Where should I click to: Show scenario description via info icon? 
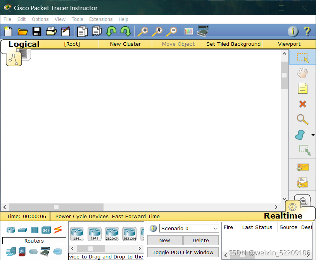click(153, 228)
